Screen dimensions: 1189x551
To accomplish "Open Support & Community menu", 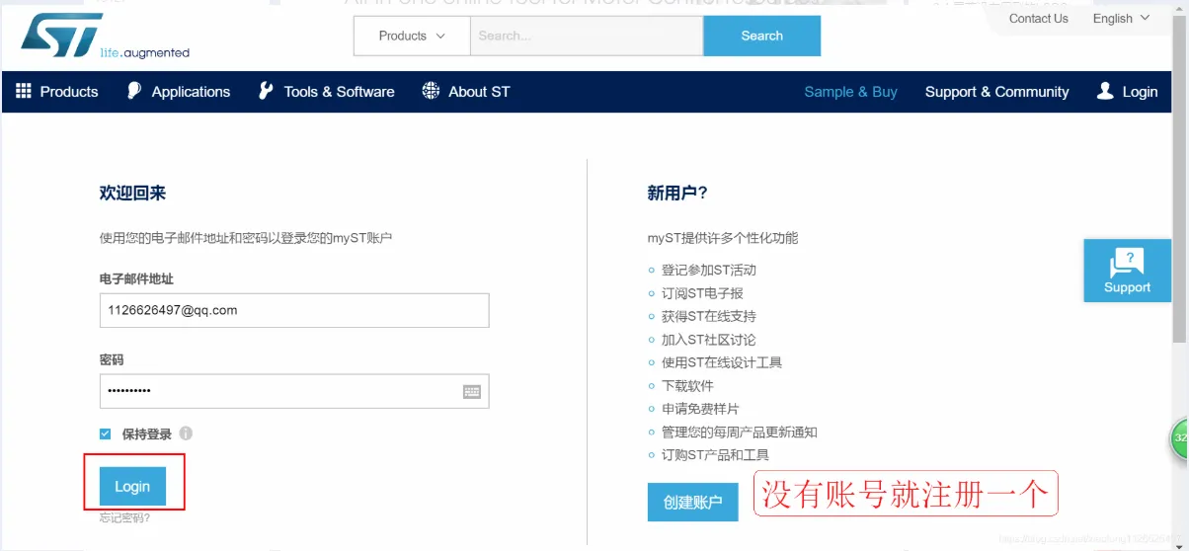I will click(x=996, y=92).
